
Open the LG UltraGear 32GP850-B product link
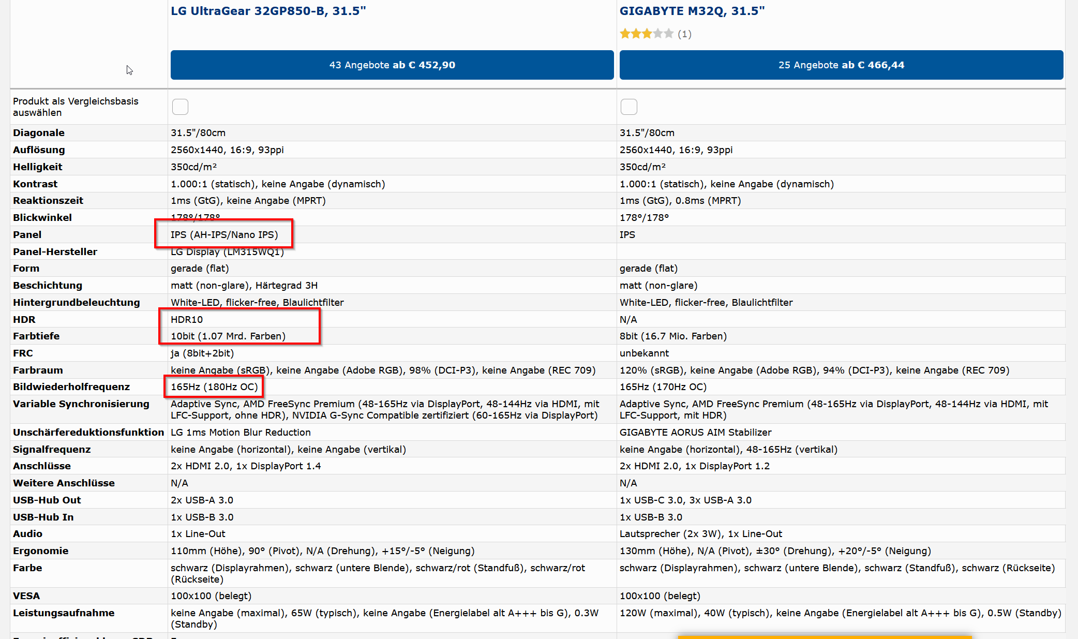coord(268,11)
